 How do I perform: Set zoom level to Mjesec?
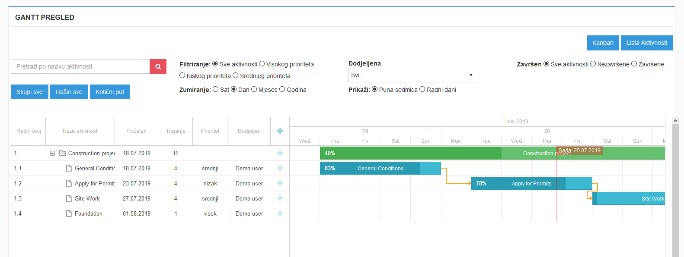coord(254,89)
